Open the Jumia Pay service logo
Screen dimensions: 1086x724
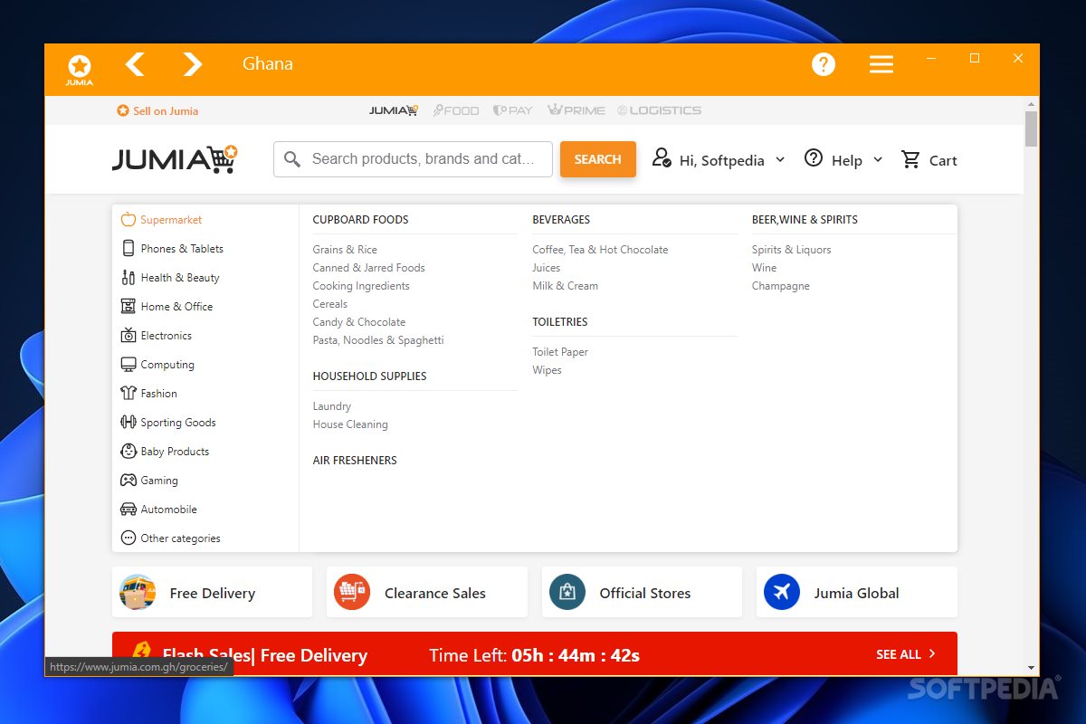point(513,110)
